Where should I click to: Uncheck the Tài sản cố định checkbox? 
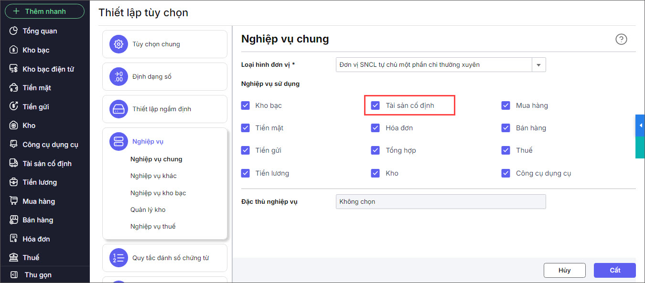pos(376,105)
